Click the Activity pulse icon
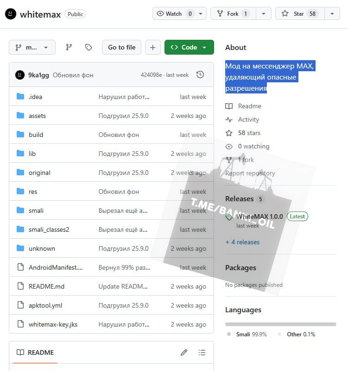This screenshot has width=348, height=371. point(229,119)
